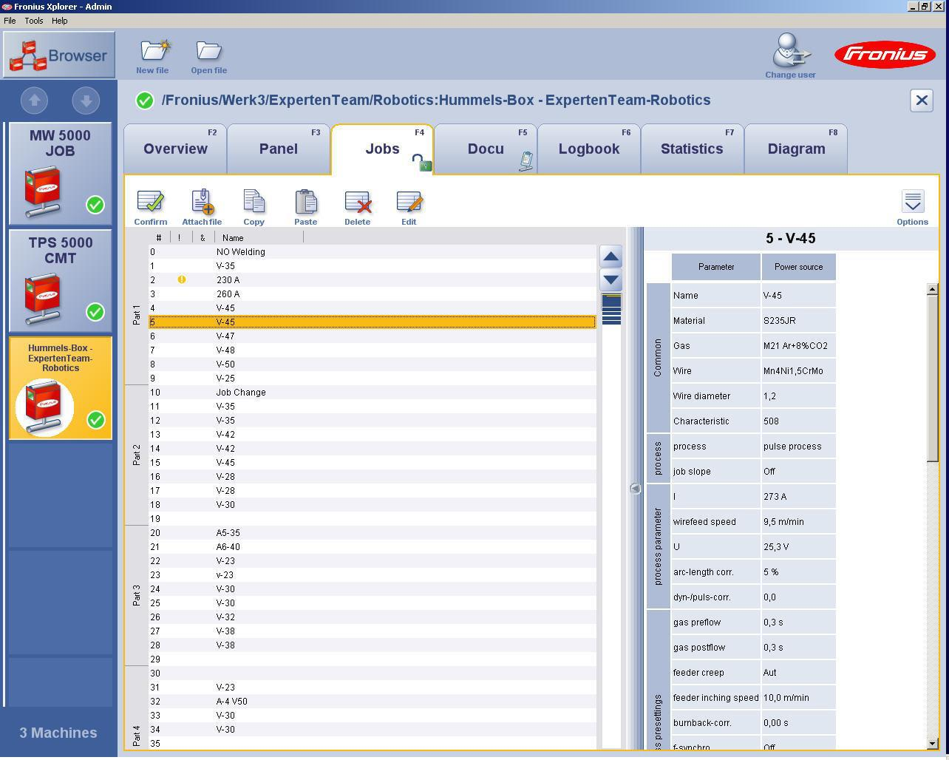Viewport: 949px width, 760px height.
Task: Select job 3 named 260 A
Action: 372,294
